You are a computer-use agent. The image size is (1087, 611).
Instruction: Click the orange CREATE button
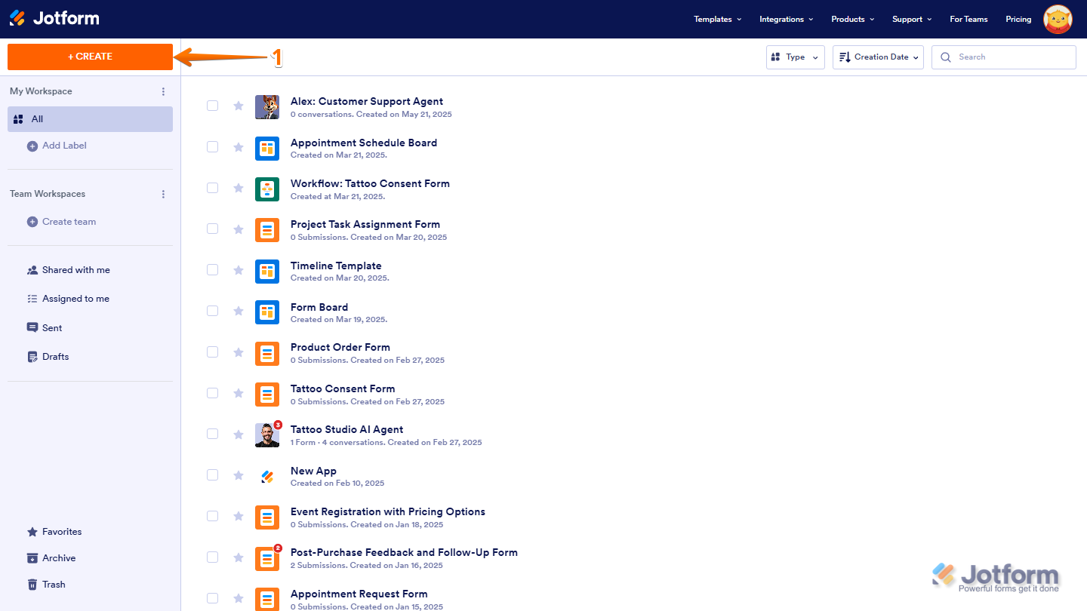point(90,57)
